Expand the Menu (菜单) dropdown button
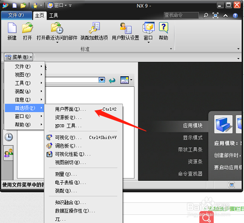 19,57
